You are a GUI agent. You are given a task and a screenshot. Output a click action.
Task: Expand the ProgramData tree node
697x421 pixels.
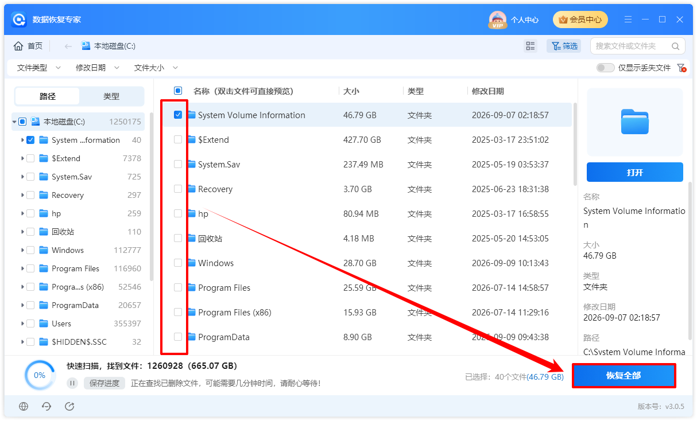[x=22, y=305]
